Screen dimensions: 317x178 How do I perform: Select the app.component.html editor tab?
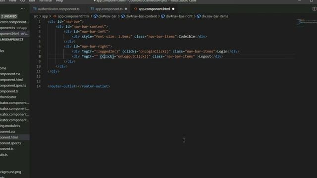pos(154,9)
